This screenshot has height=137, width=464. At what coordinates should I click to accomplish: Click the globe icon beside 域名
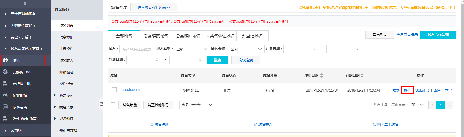pos(5,60)
